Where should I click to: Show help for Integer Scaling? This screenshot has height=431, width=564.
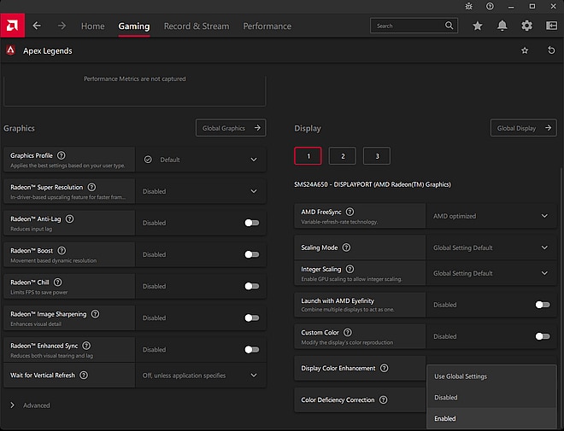coord(350,269)
